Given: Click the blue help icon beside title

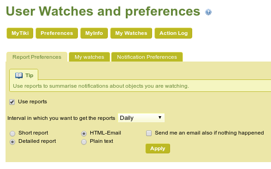Looking at the screenshot, I should click(208, 12).
